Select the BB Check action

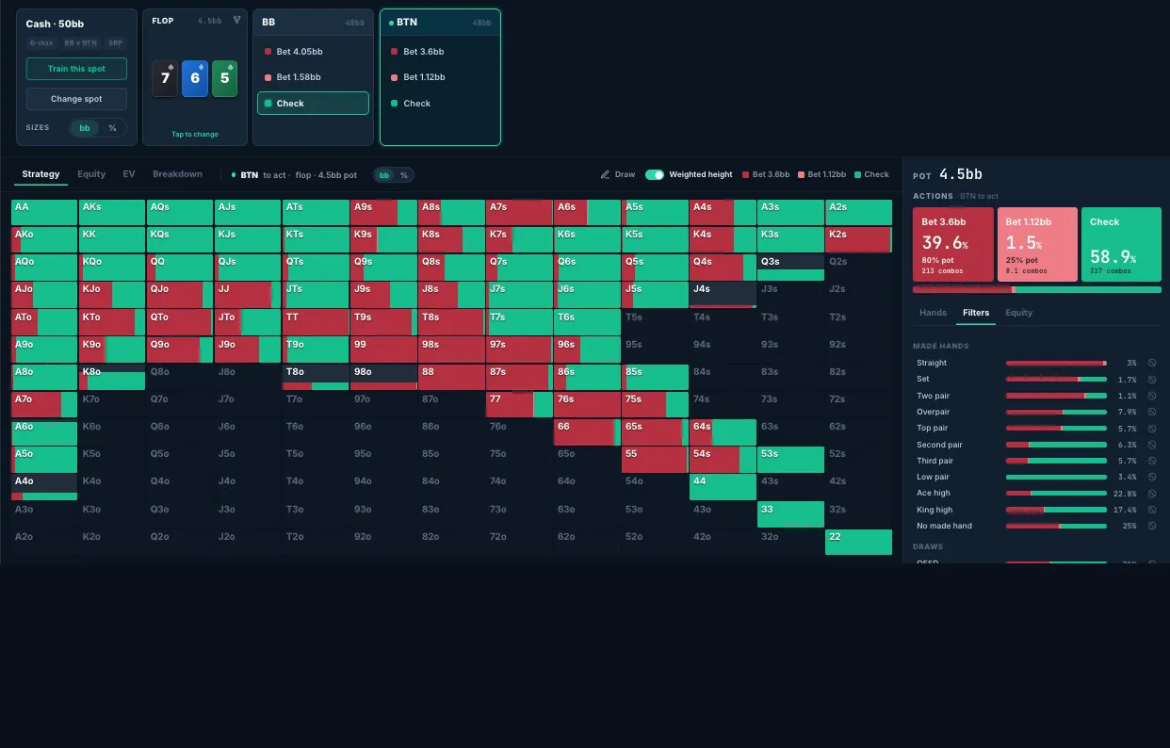point(313,104)
